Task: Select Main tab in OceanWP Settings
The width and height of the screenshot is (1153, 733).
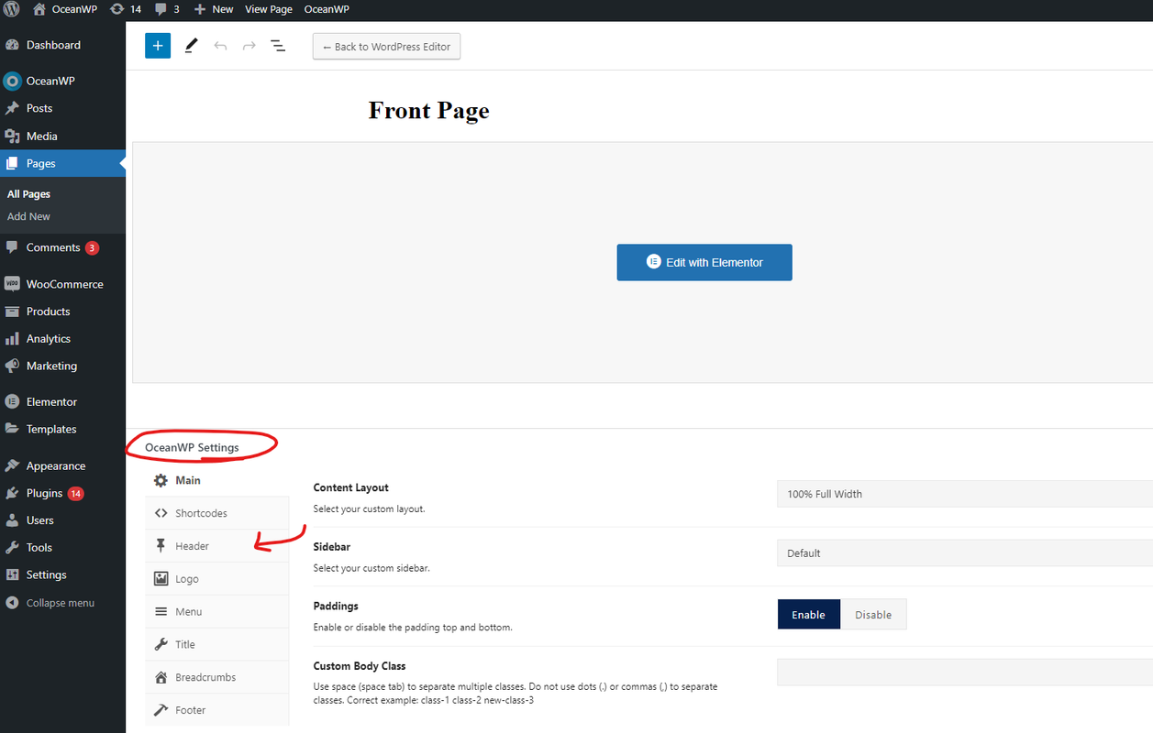Action: [x=217, y=480]
